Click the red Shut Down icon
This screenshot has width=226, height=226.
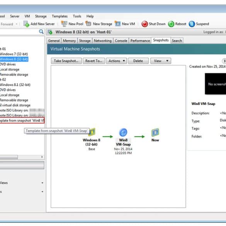click(x=144, y=24)
